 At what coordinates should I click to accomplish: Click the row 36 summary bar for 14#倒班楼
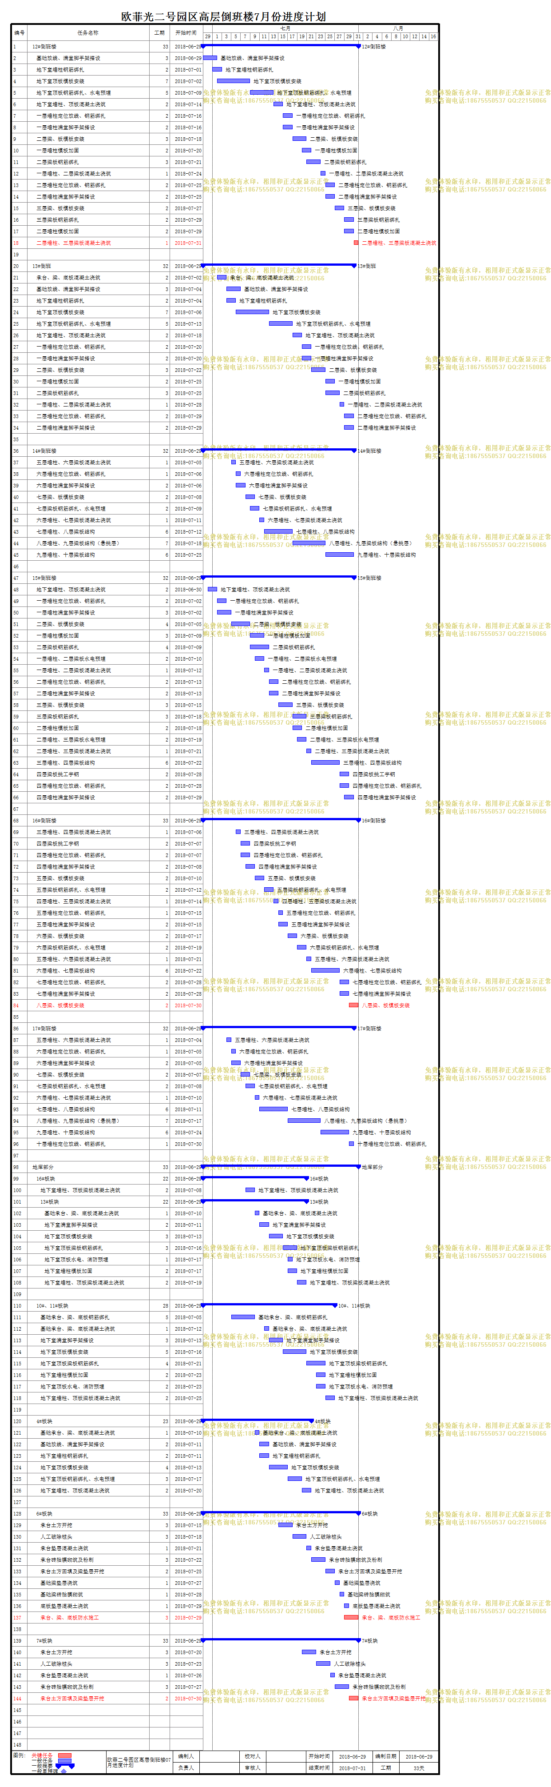279,450
